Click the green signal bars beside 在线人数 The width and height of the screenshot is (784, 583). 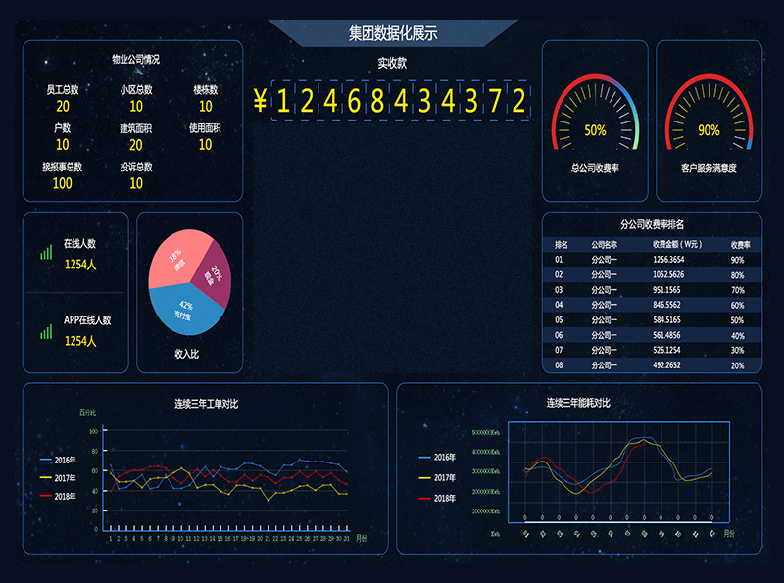pyautogui.click(x=46, y=252)
